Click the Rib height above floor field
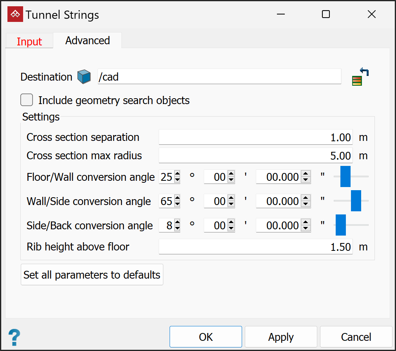 pyautogui.click(x=255, y=247)
